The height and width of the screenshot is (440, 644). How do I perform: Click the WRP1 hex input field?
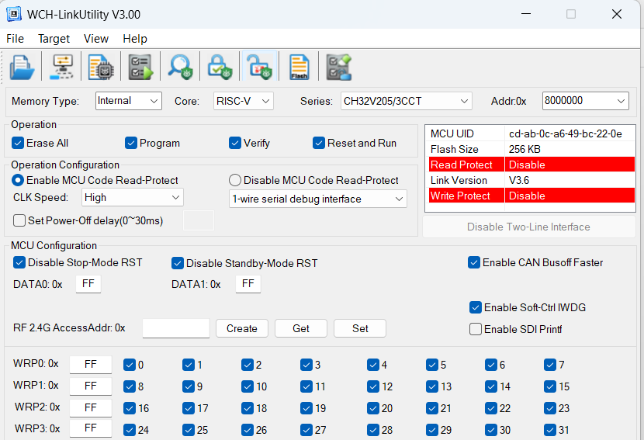pyautogui.click(x=90, y=386)
